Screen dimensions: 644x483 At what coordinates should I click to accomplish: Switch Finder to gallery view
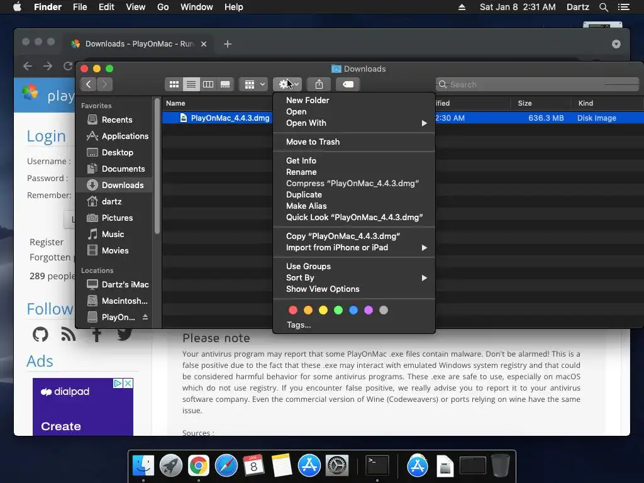(225, 84)
